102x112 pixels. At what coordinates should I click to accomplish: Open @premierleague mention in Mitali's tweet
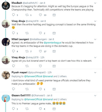point(52,43)
